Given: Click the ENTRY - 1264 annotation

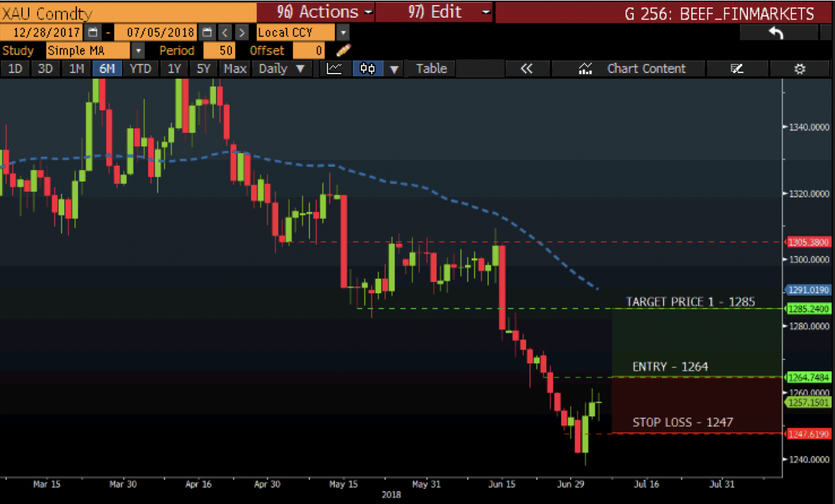Looking at the screenshot, I should (x=670, y=367).
